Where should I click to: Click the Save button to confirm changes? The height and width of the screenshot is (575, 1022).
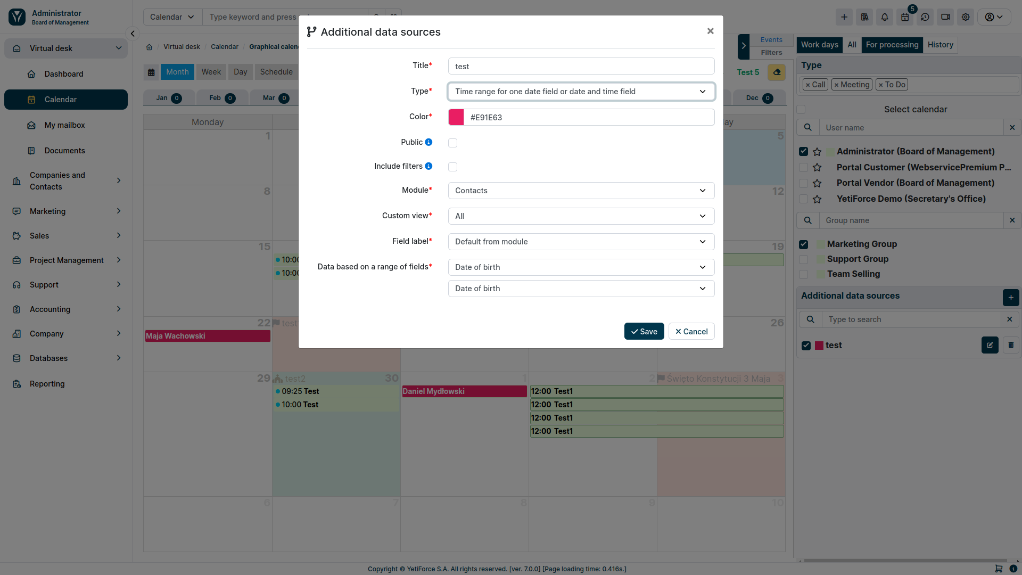point(644,331)
